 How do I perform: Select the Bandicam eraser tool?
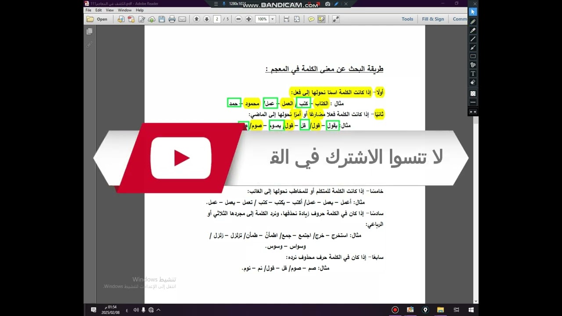tap(473, 82)
